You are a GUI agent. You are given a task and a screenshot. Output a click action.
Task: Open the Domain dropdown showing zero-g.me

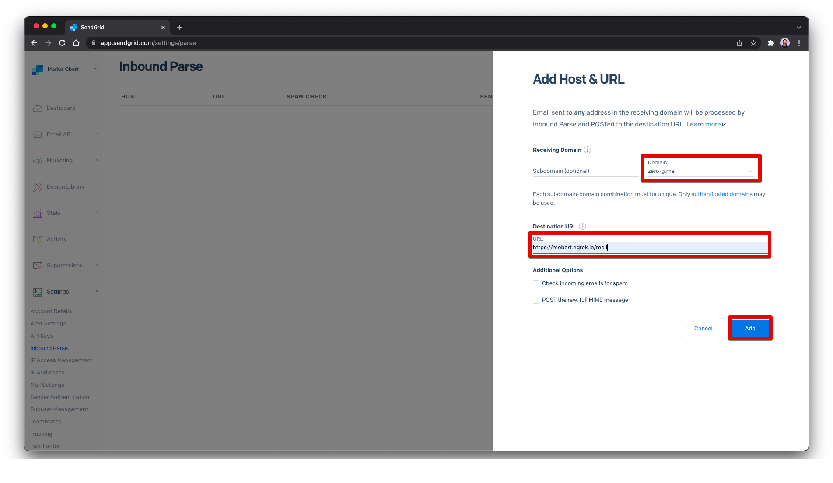pos(700,168)
